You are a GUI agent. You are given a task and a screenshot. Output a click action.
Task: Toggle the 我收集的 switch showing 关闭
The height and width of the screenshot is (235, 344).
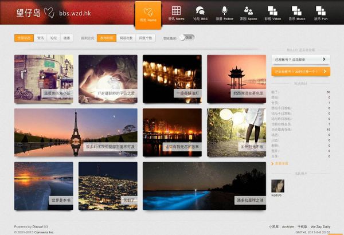tap(186, 38)
